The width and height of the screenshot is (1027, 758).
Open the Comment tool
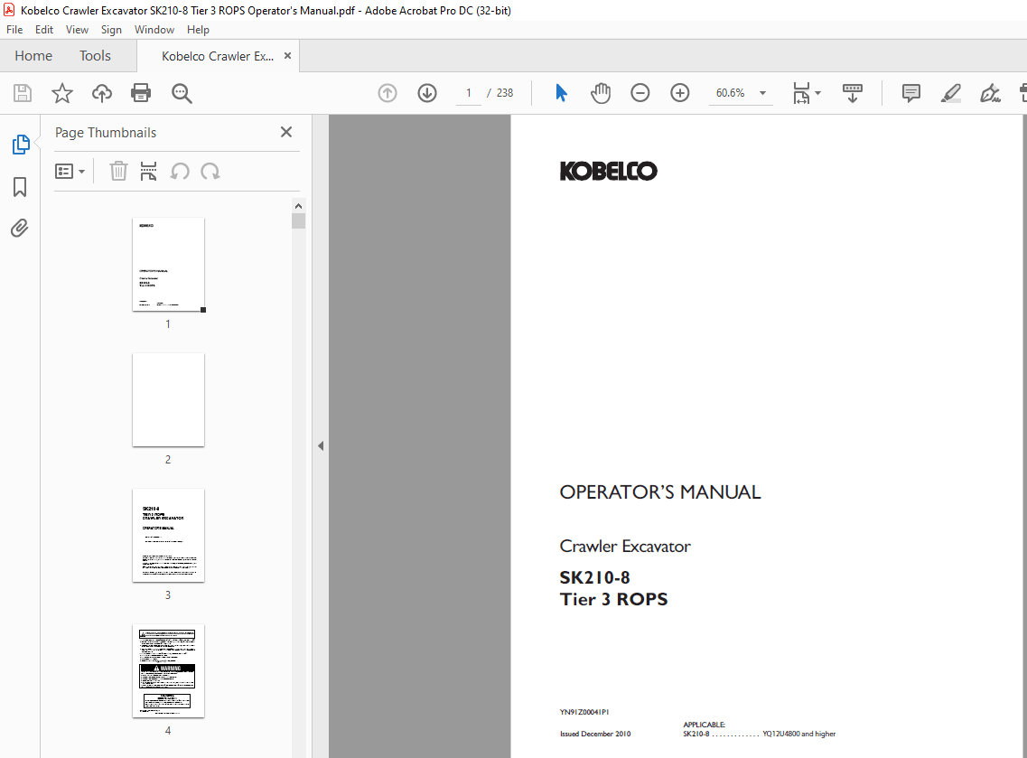(910, 93)
